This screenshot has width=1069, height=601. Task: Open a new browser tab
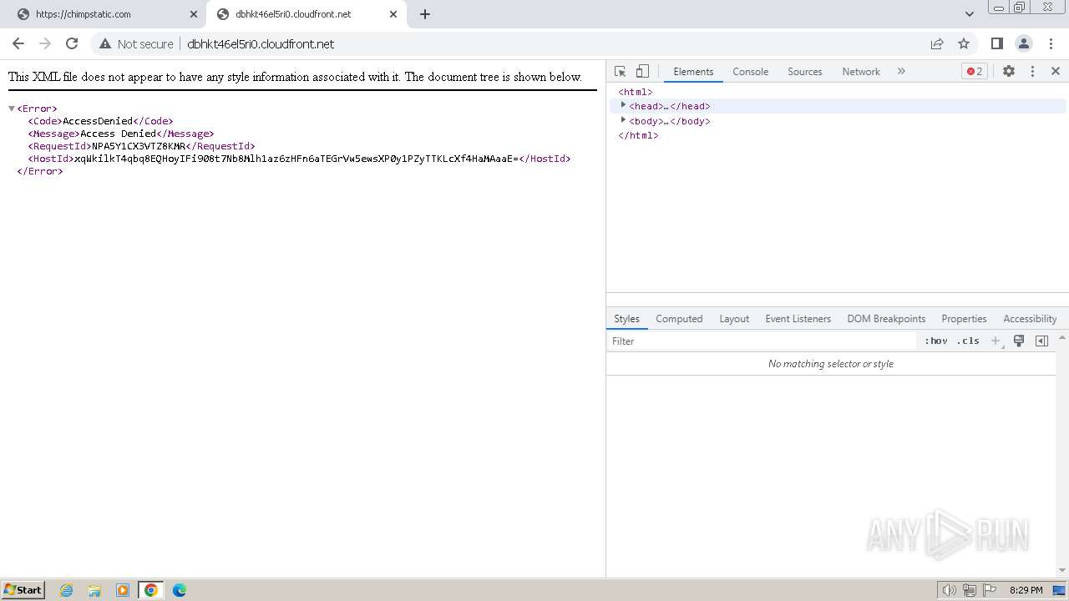[x=425, y=14]
